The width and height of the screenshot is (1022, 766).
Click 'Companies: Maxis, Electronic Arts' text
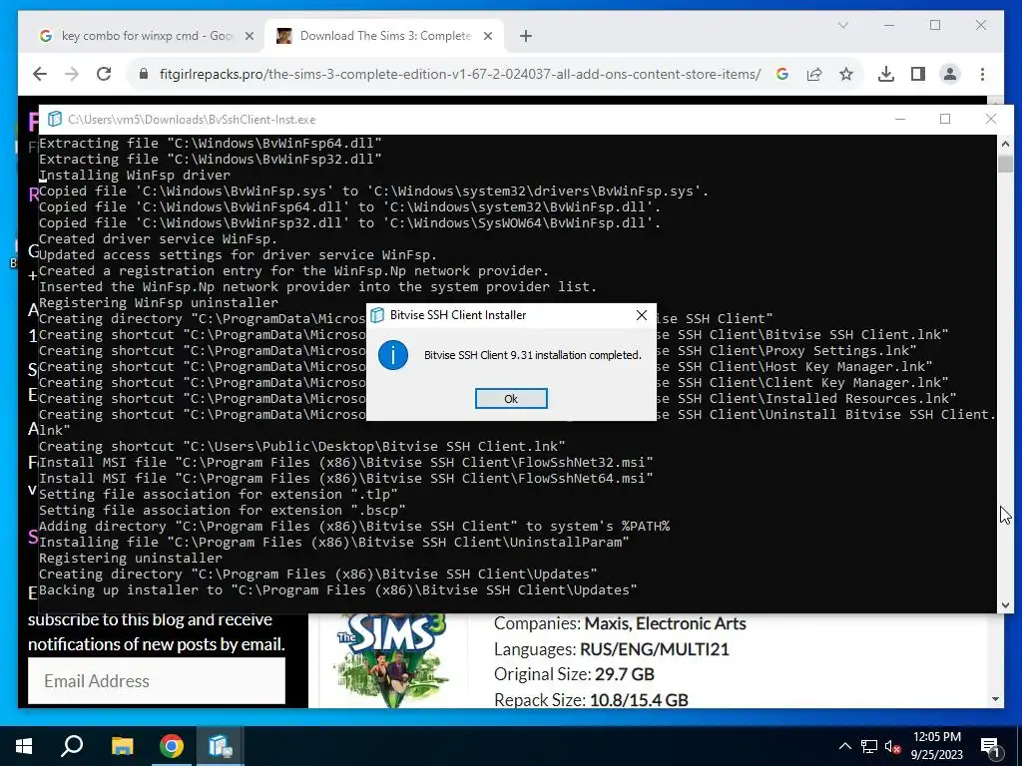pos(620,624)
